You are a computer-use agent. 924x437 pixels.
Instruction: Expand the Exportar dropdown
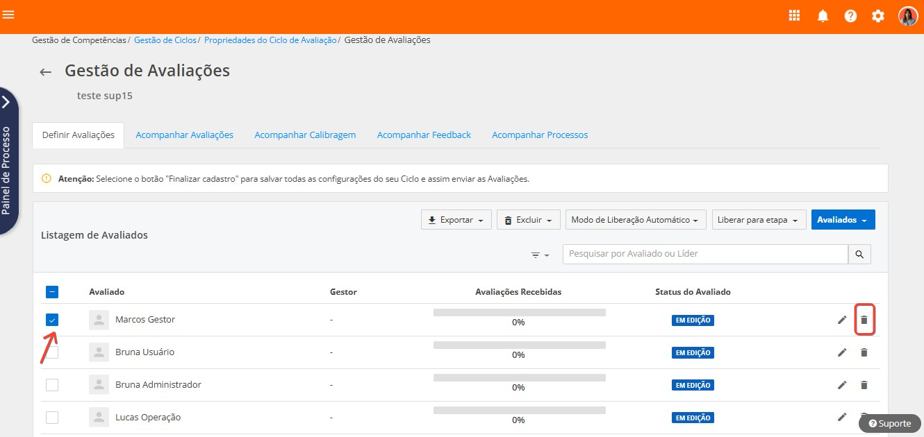[456, 220]
